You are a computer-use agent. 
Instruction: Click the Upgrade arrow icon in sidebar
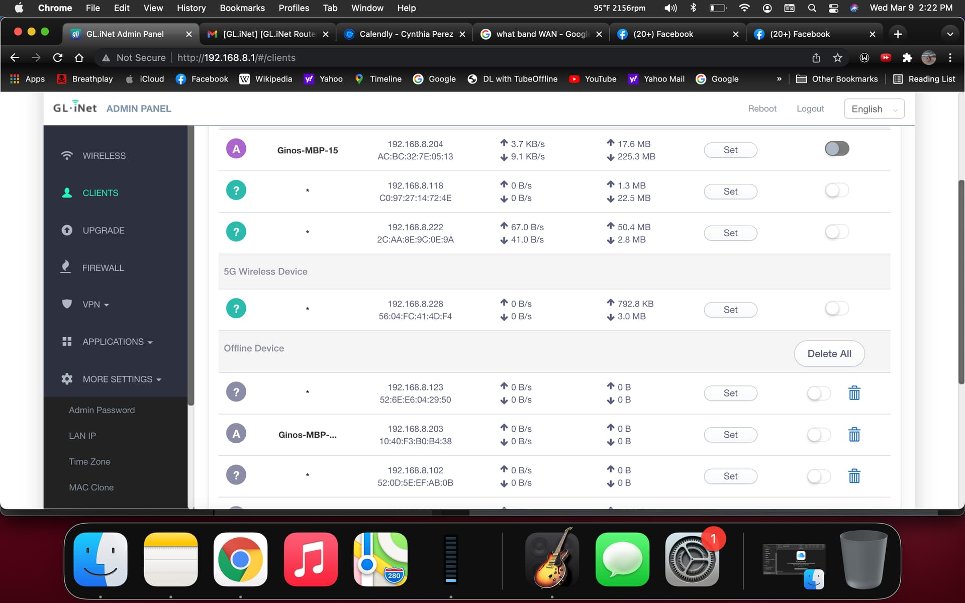(x=67, y=230)
